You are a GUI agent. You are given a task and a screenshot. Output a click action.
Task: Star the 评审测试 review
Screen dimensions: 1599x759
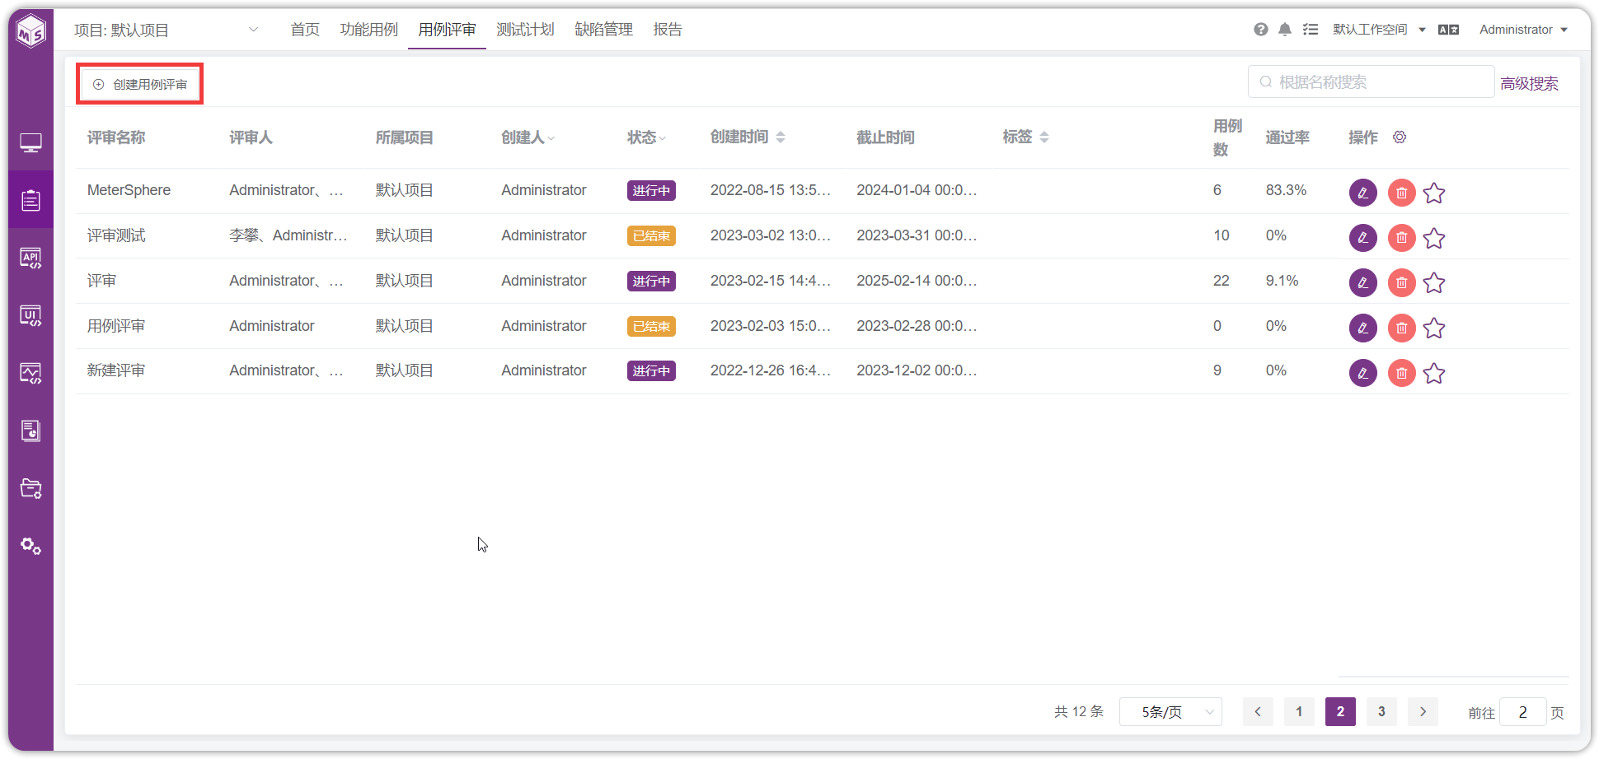click(x=1434, y=238)
